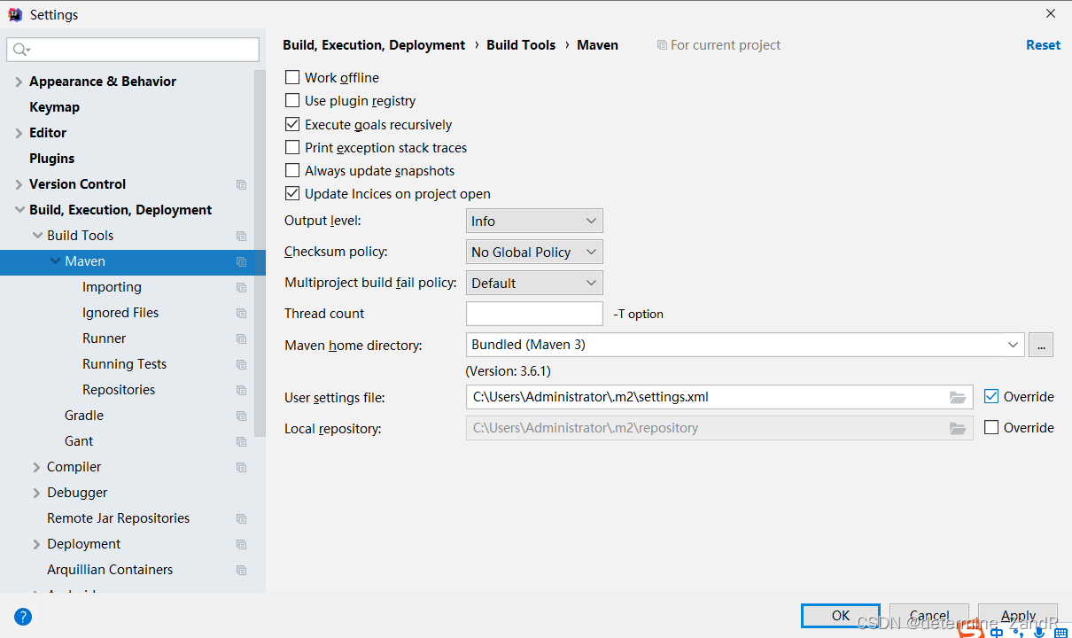Expand Appearance & Behavior section
1072x638 pixels.
tap(19, 82)
